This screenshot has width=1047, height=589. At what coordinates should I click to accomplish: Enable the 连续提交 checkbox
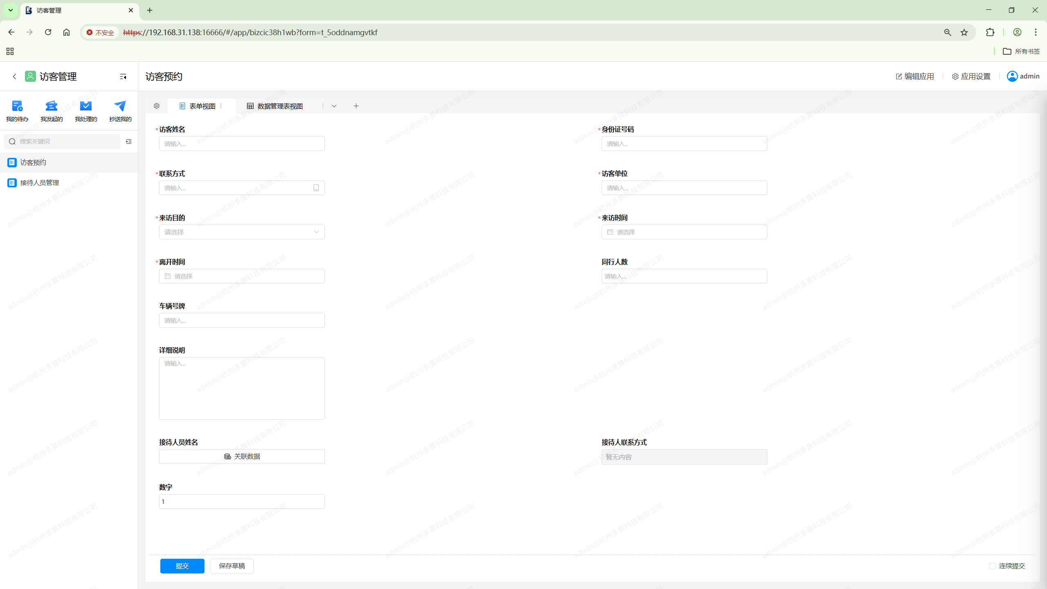tap(992, 566)
